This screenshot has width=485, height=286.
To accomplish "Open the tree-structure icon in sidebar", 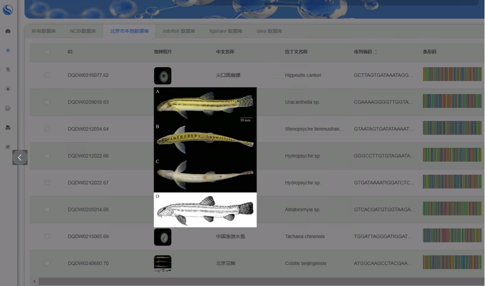I will click(8, 70).
